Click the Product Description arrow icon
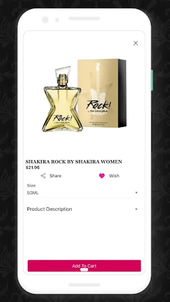 pos(136,209)
